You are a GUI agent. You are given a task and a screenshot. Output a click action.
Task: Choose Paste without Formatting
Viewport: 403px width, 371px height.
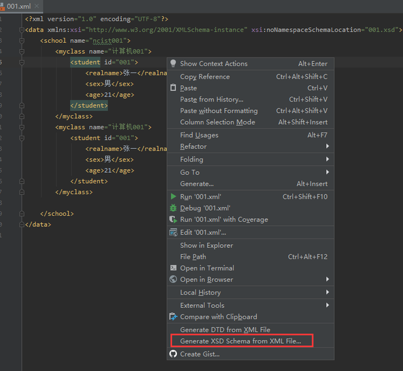click(x=251, y=110)
